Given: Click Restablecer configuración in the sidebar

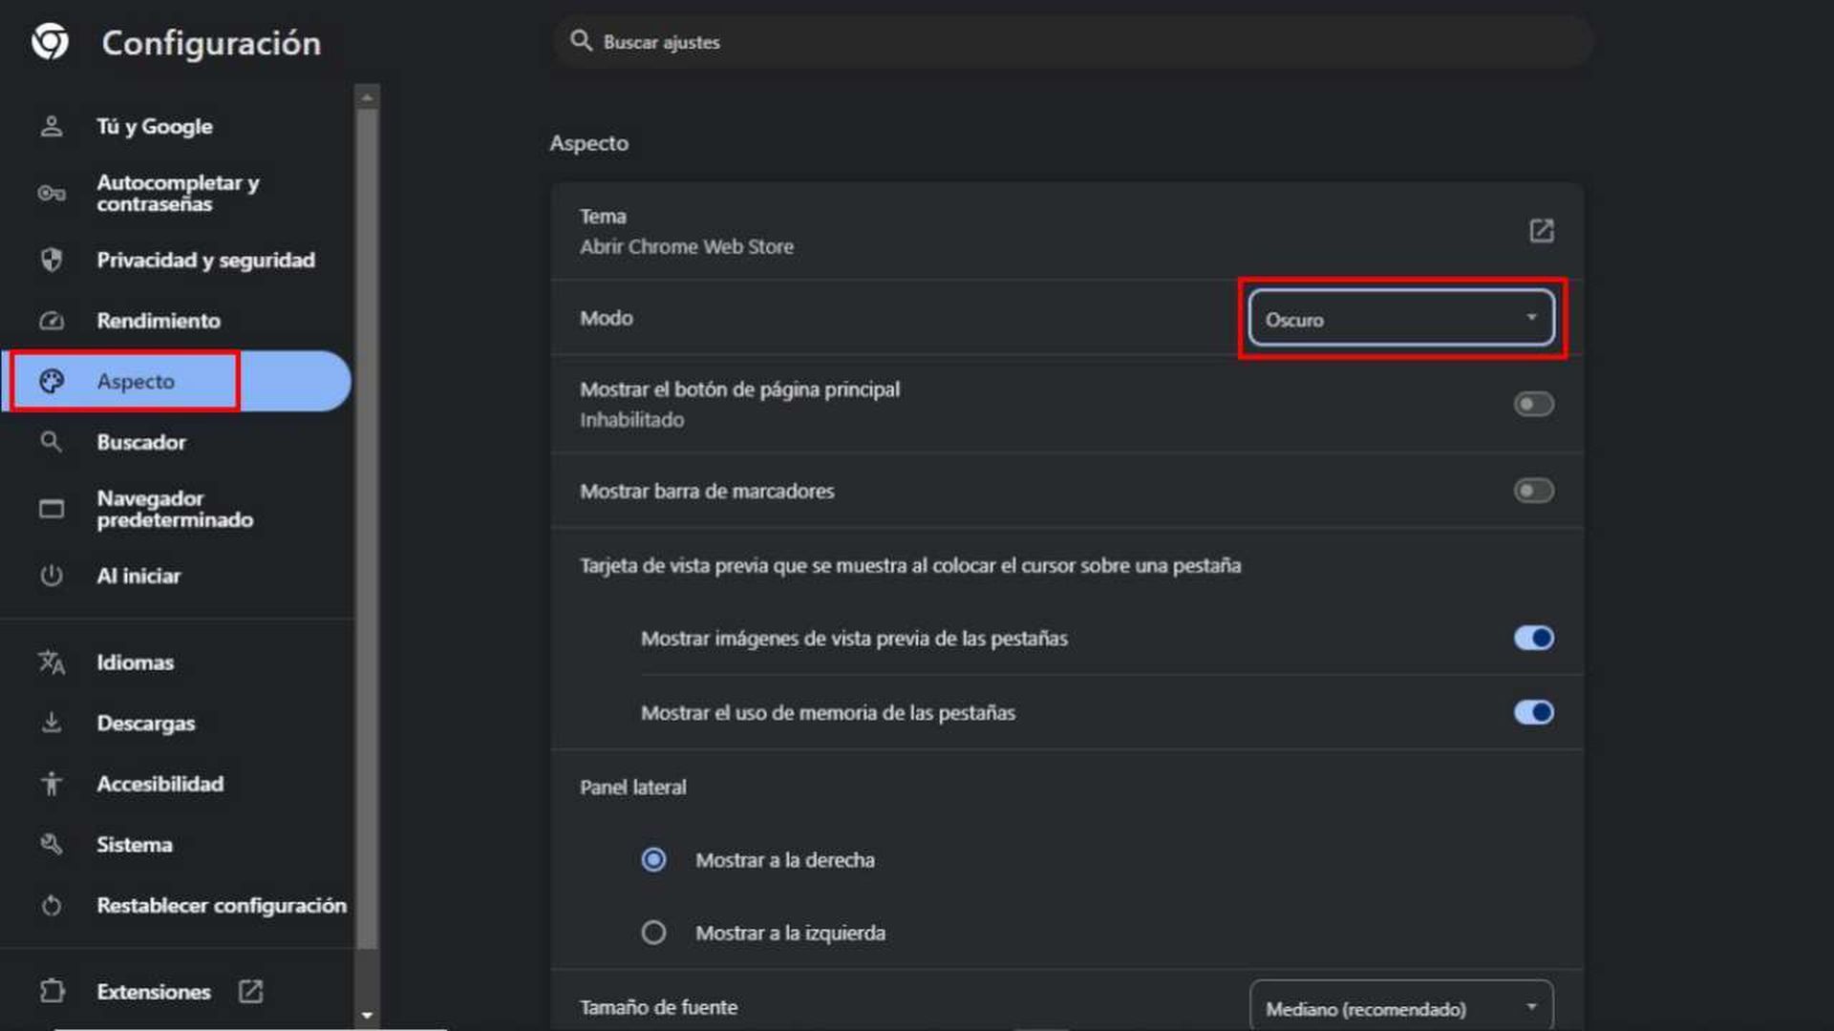Looking at the screenshot, I should 221,905.
